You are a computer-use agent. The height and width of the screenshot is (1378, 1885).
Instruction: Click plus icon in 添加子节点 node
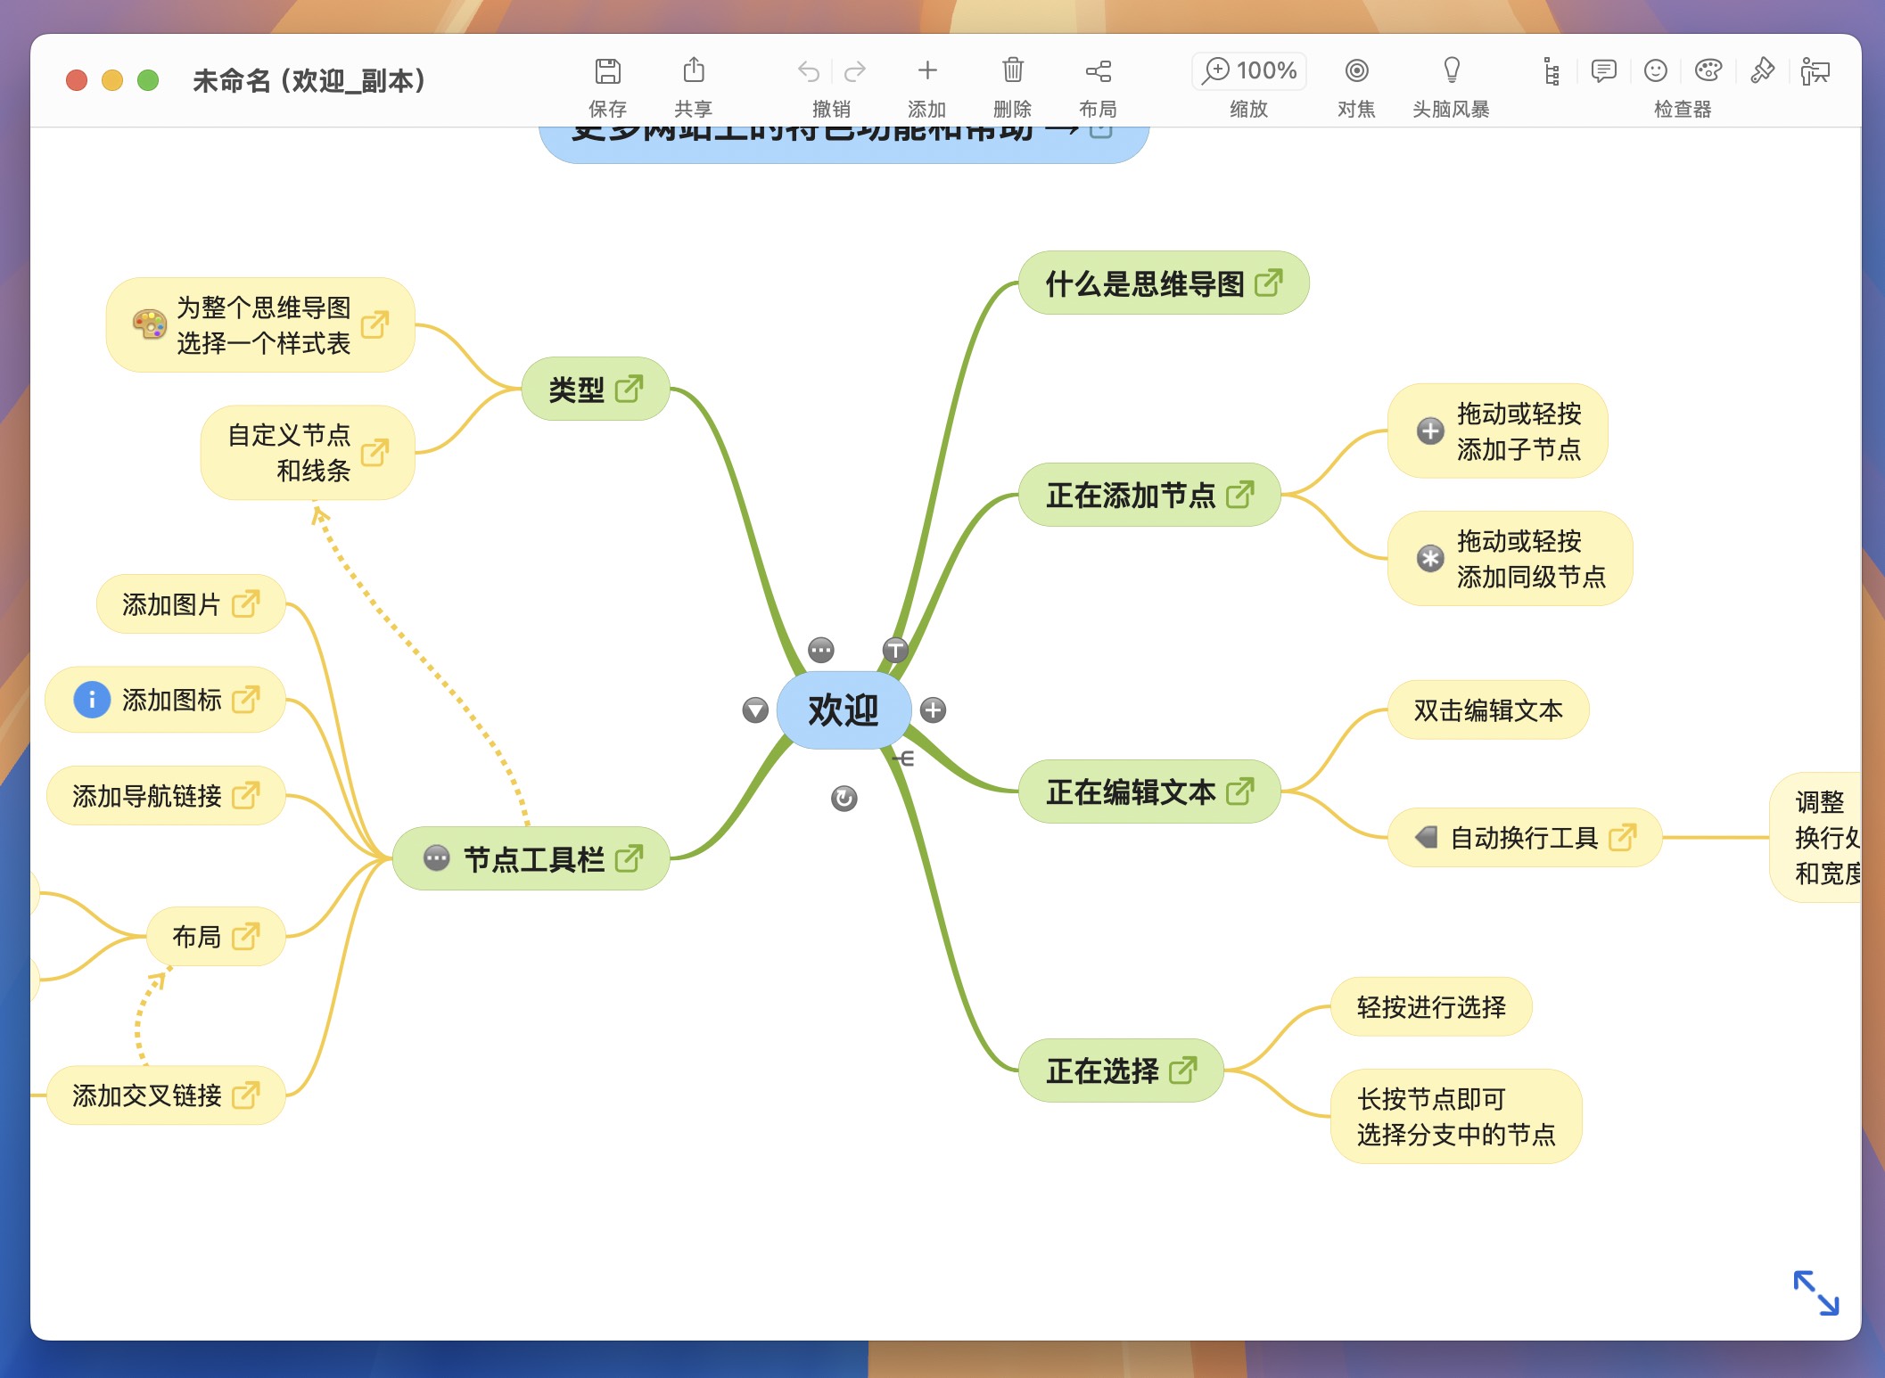(1430, 431)
